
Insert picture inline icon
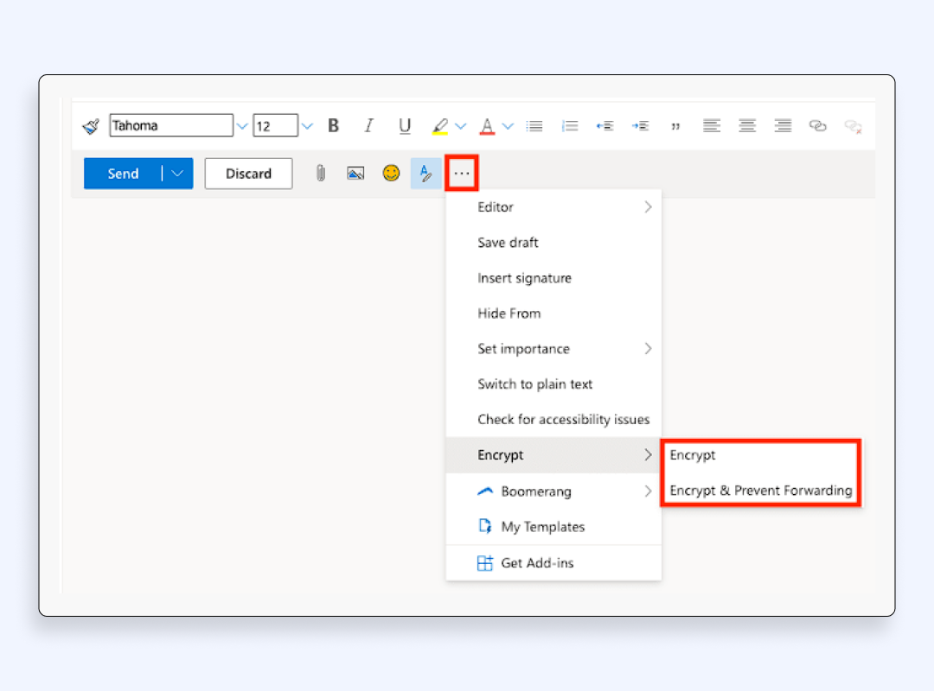click(x=355, y=174)
